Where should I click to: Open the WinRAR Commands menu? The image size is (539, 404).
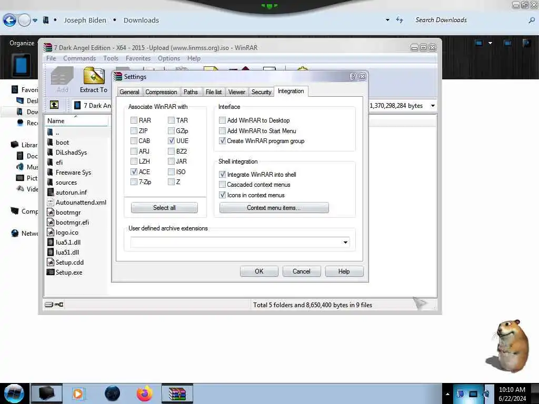click(79, 58)
